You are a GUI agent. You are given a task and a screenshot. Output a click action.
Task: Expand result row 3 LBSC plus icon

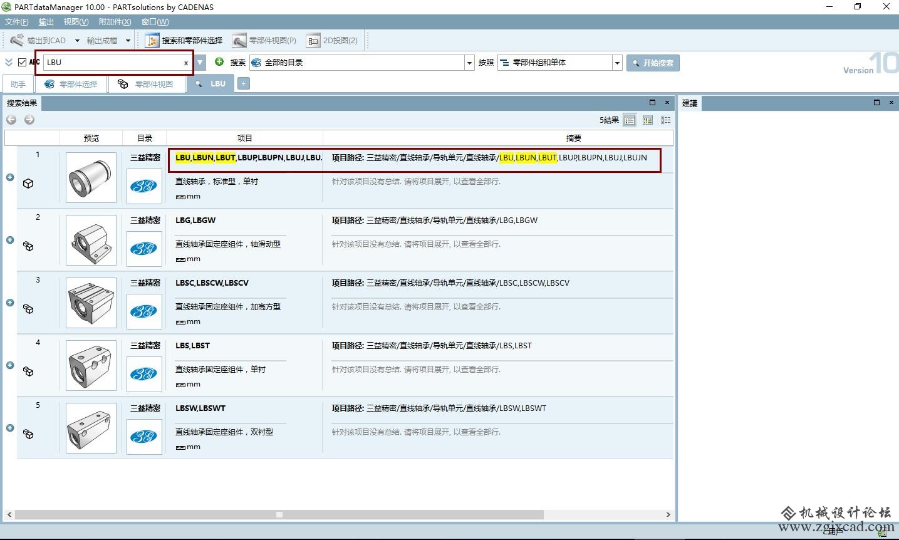pyautogui.click(x=10, y=303)
